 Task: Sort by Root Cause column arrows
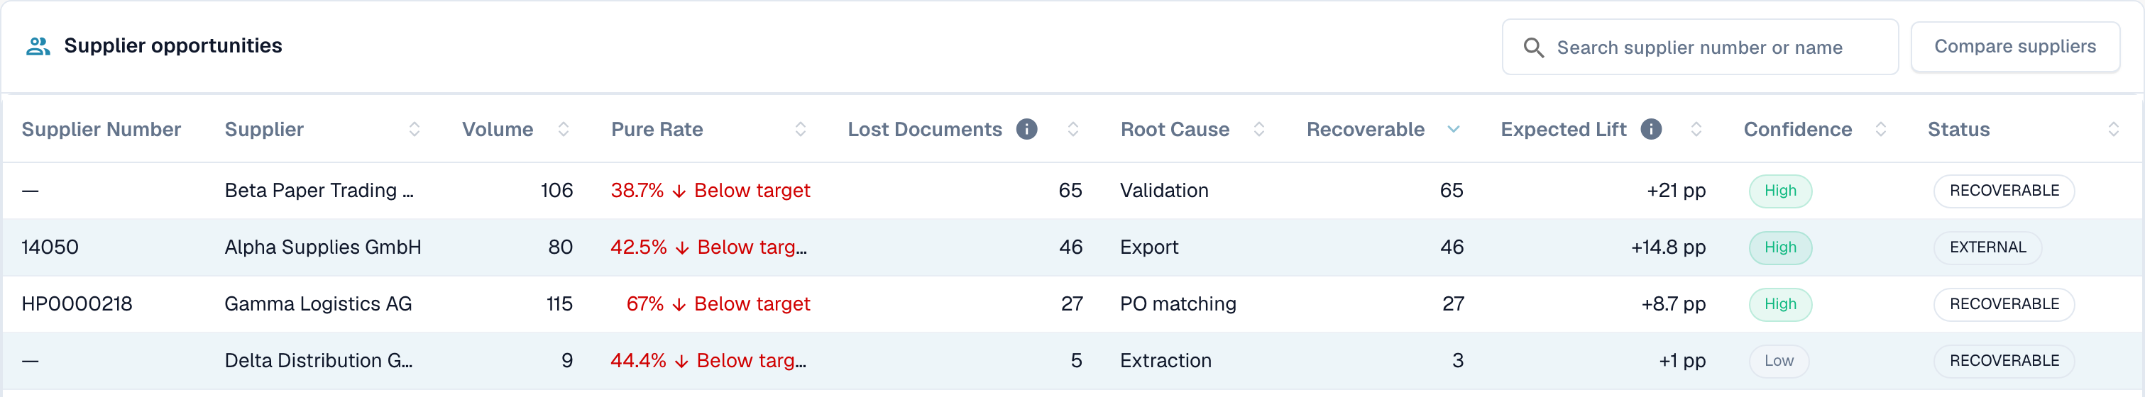(x=1259, y=129)
